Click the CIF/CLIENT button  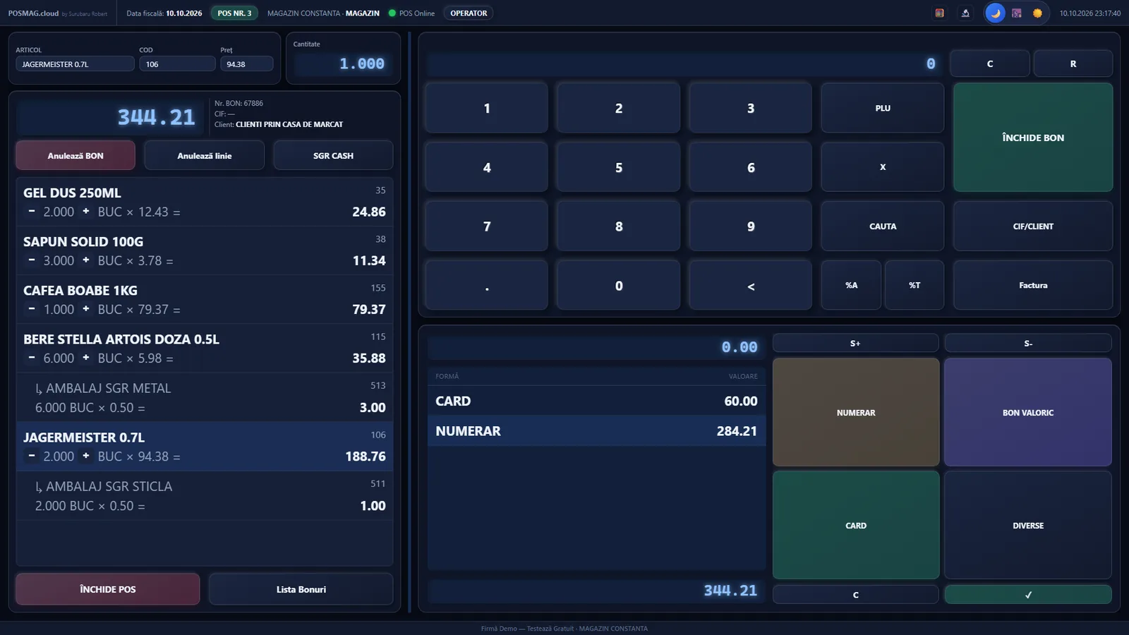click(1033, 226)
